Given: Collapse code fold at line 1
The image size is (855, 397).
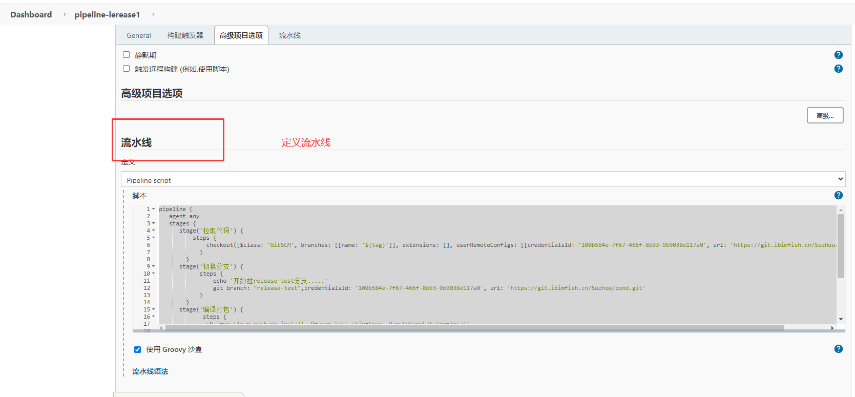Looking at the screenshot, I should tap(153, 209).
